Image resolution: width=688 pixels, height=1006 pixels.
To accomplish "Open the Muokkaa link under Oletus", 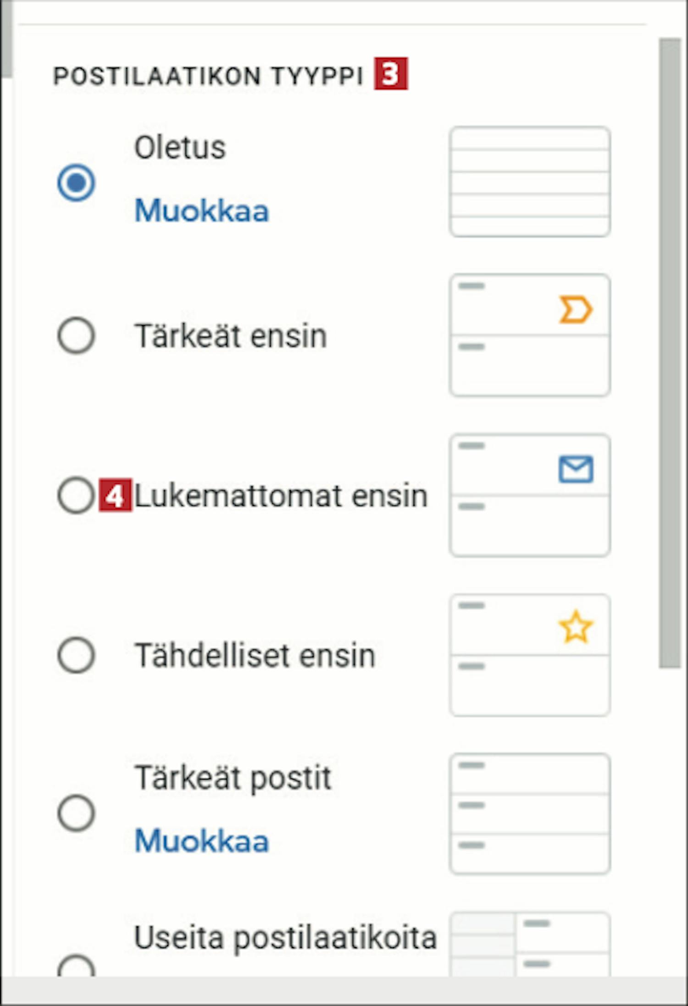I will coord(201,211).
